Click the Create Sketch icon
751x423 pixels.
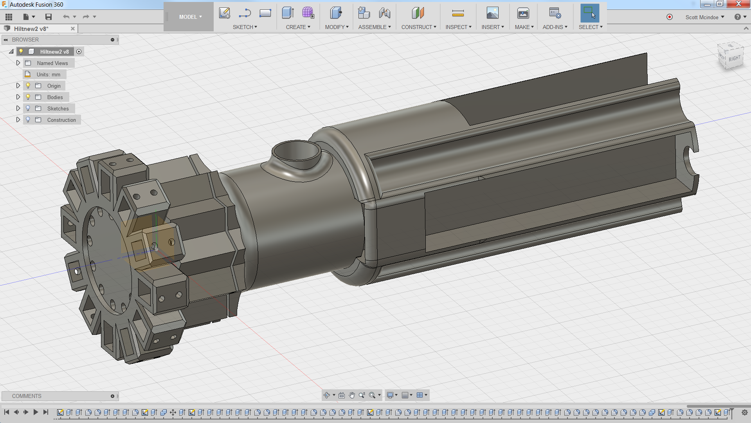[224, 13]
